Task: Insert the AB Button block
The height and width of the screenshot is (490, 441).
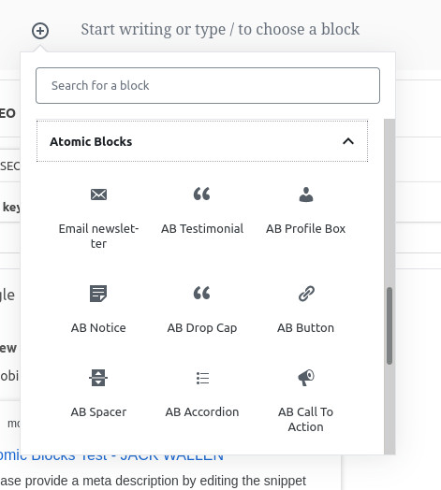Action: [306, 309]
